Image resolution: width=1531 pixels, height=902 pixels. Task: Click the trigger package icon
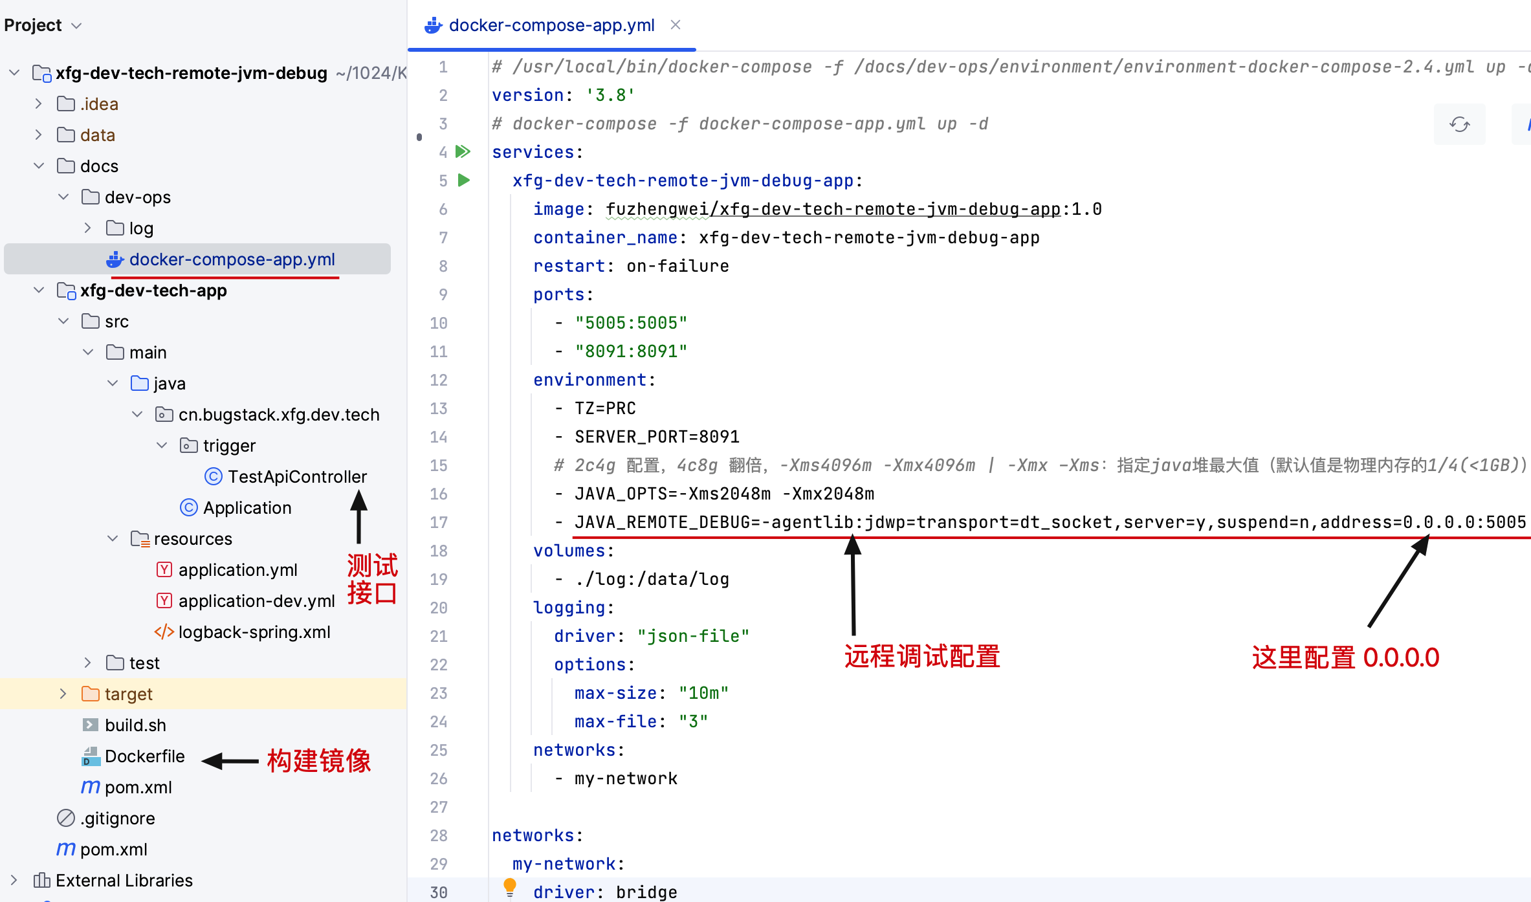tap(189, 445)
